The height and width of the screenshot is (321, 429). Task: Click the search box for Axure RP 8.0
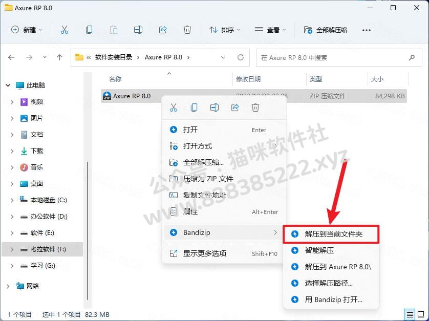339,57
